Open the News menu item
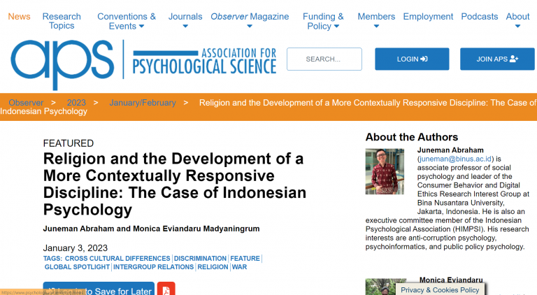537x295 pixels. pos(19,16)
